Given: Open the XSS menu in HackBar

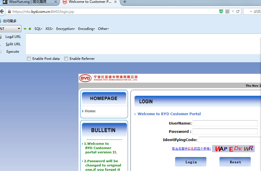Looking at the screenshot, I should [49, 29].
